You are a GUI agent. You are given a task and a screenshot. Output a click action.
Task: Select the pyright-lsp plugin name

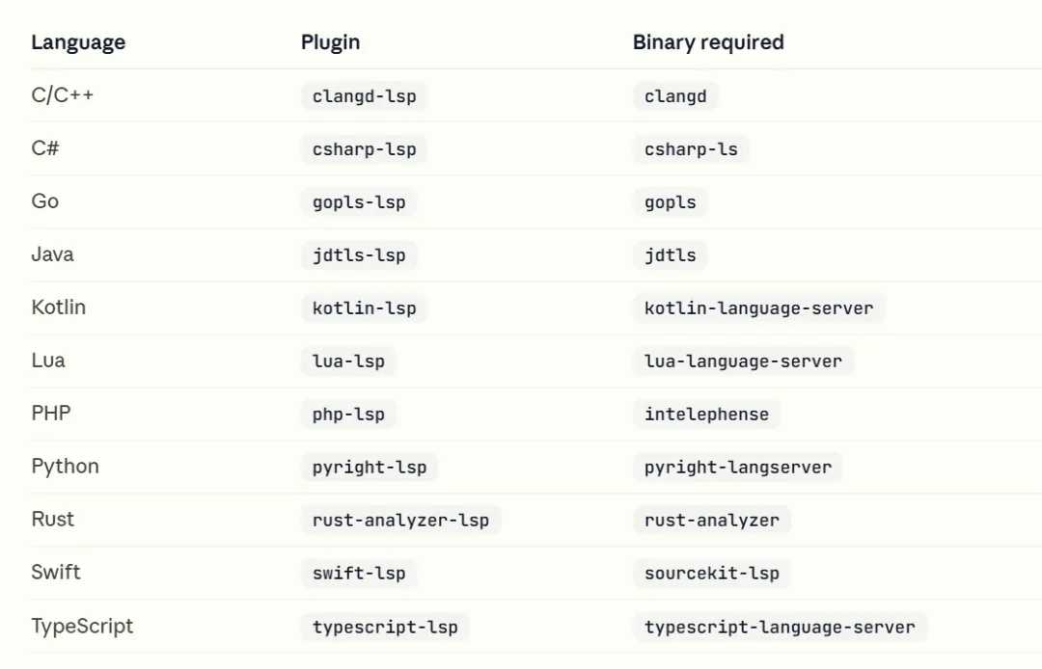coord(370,468)
